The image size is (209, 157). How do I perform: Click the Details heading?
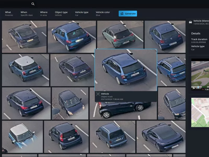point(196,33)
